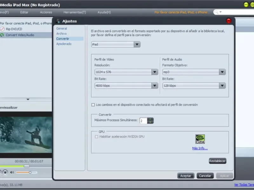Click the snowboarder video preview
This screenshot has width=254, height=190.
click(26, 135)
